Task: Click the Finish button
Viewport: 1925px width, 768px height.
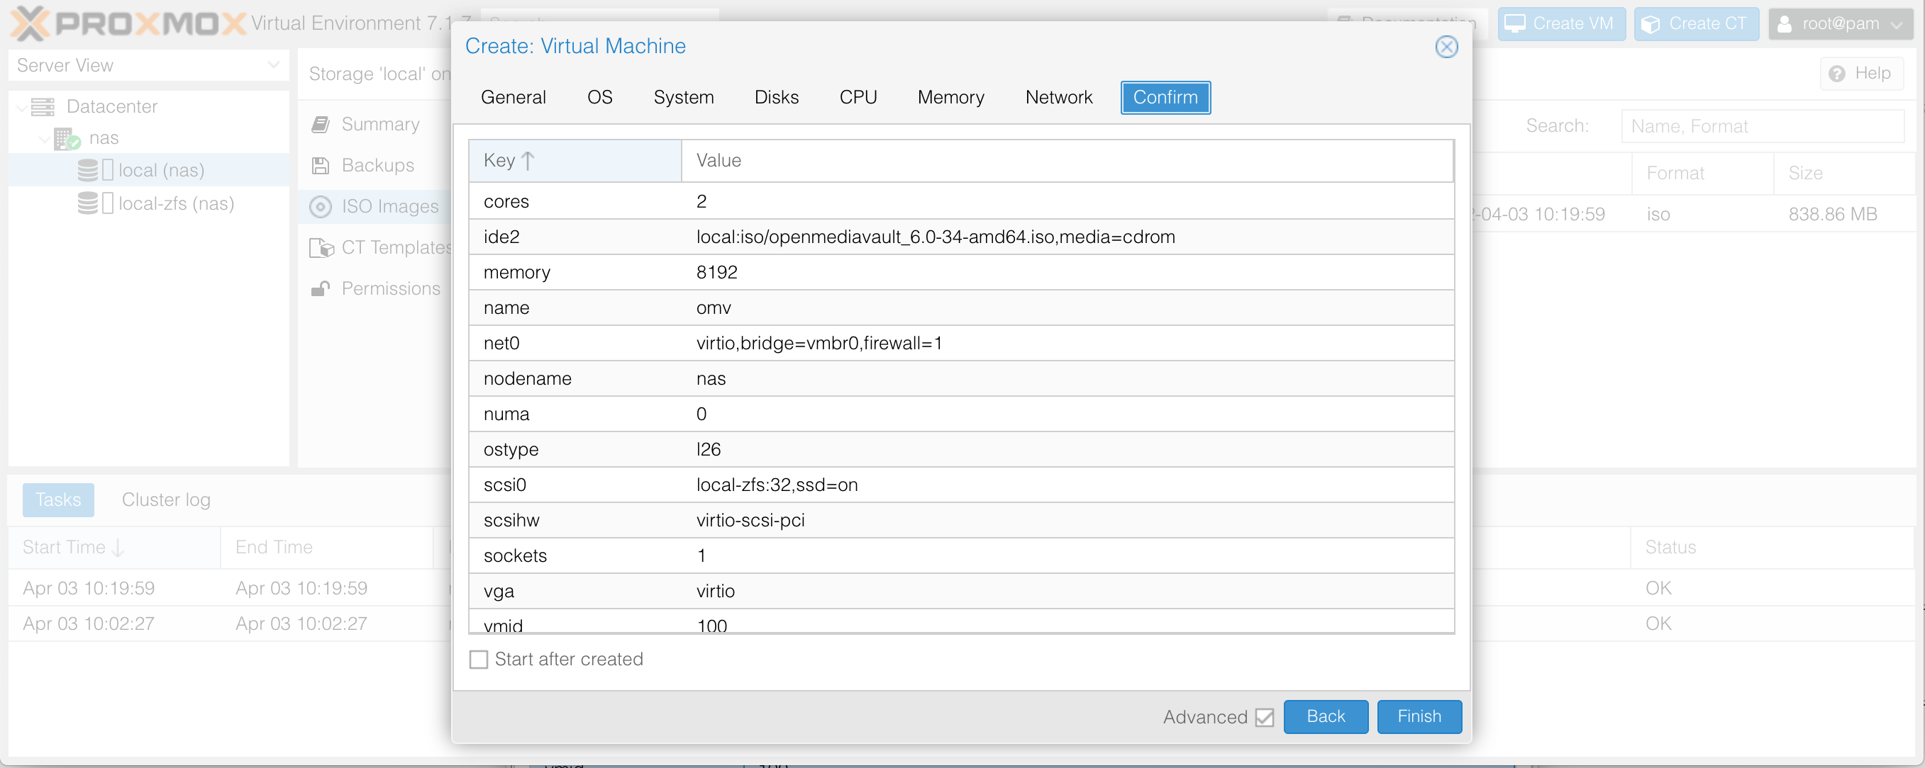Action: tap(1419, 716)
